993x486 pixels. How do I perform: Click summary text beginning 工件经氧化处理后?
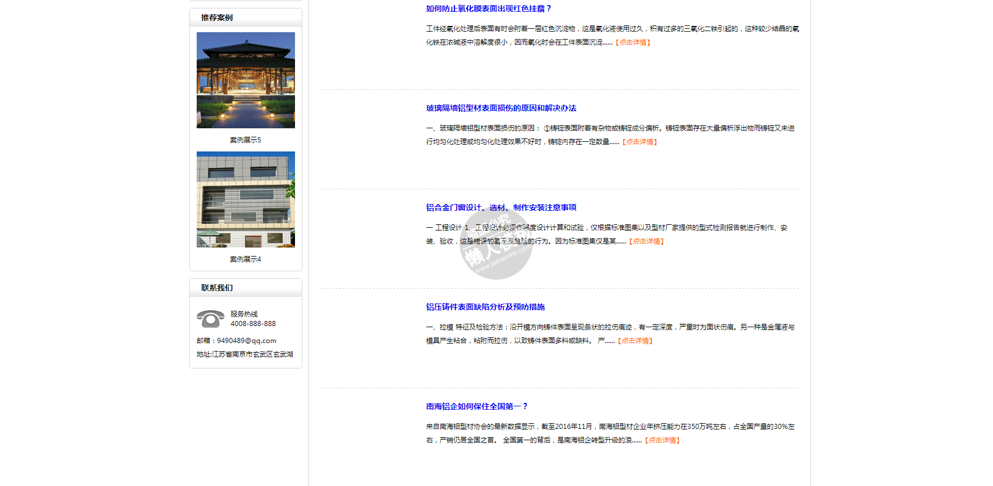pyautogui.click(x=613, y=36)
